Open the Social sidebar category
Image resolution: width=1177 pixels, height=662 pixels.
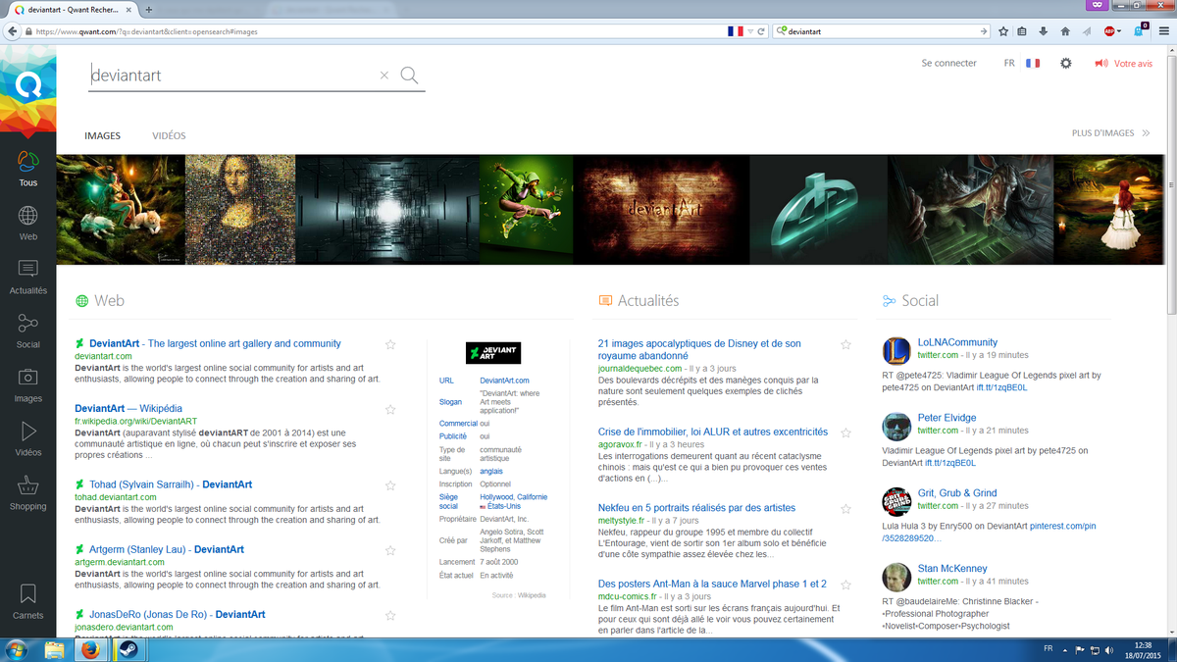pyautogui.click(x=27, y=331)
